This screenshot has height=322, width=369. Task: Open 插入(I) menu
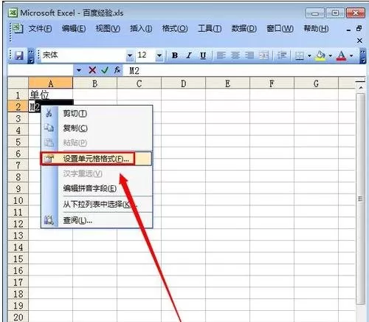pyautogui.click(x=141, y=29)
